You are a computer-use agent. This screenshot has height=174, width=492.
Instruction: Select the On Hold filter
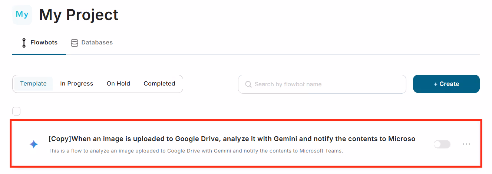118,84
